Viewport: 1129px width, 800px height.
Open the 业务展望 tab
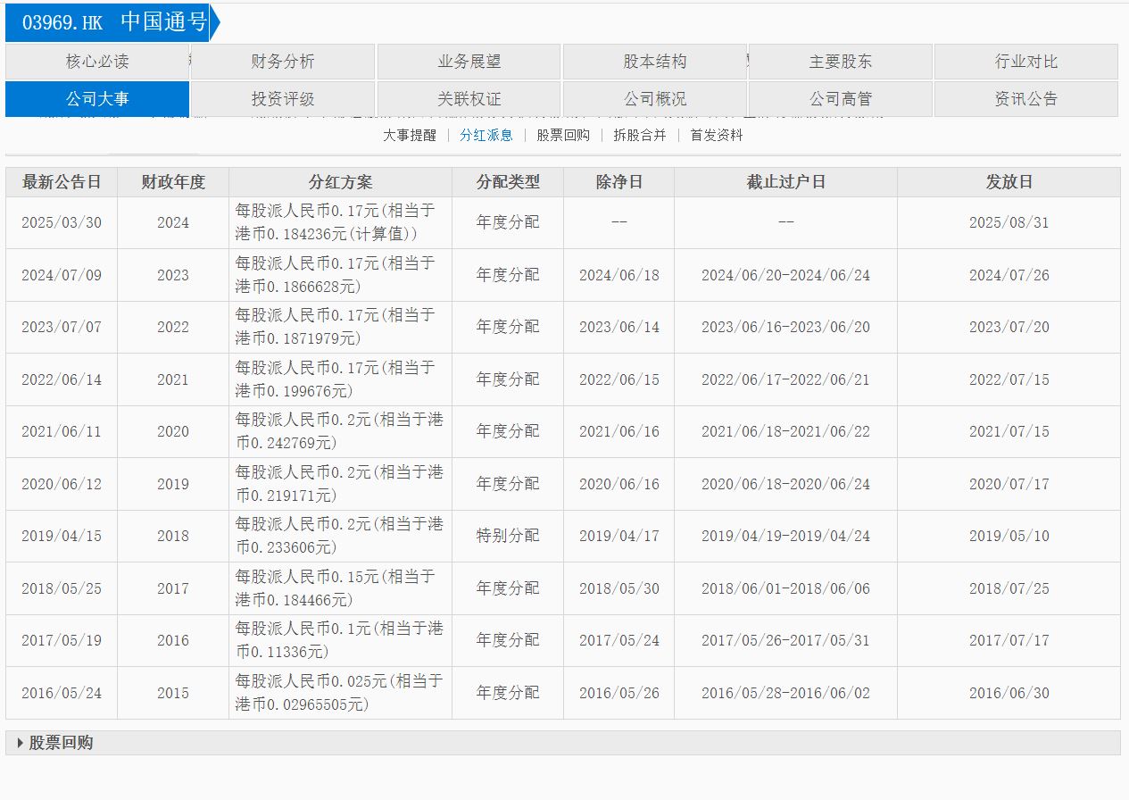[x=469, y=62]
